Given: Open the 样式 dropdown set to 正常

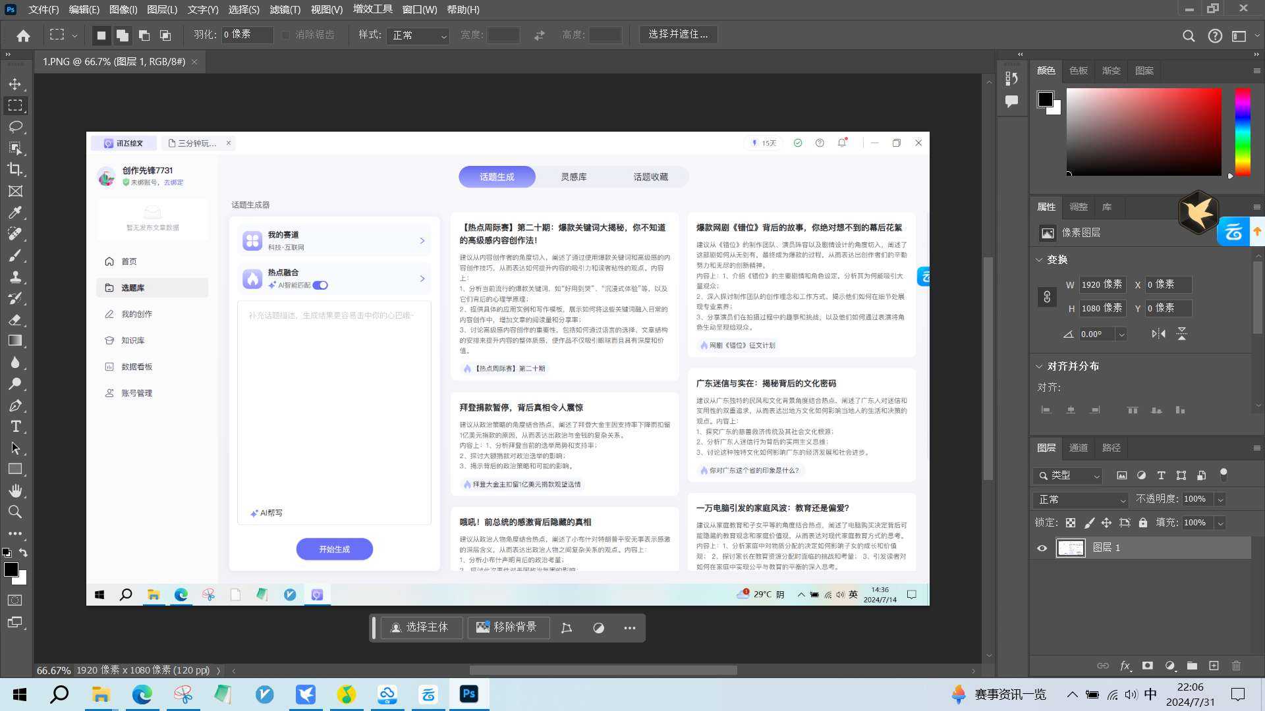Looking at the screenshot, I should (x=419, y=35).
